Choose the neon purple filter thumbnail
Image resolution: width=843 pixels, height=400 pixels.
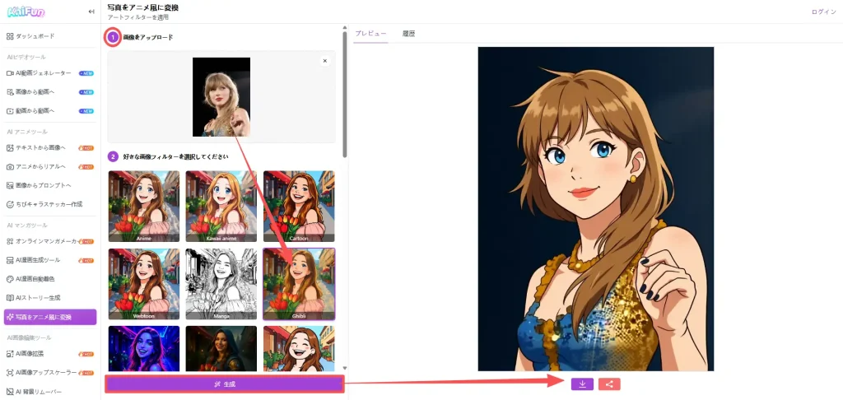pos(144,348)
